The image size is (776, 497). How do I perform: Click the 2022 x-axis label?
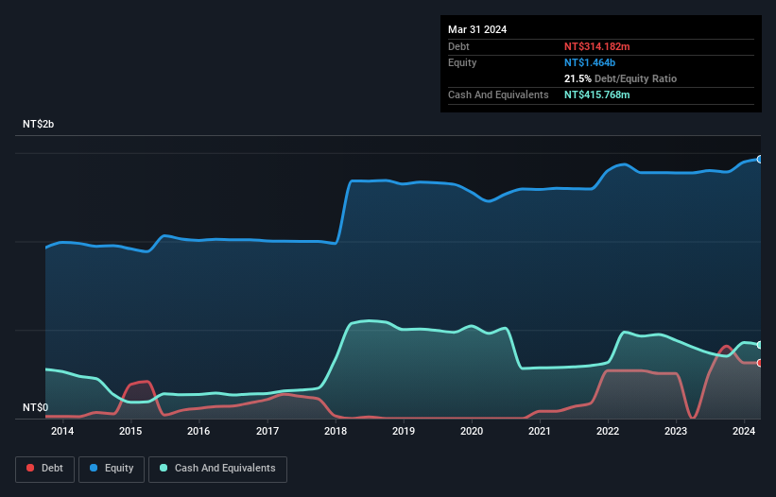608,431
